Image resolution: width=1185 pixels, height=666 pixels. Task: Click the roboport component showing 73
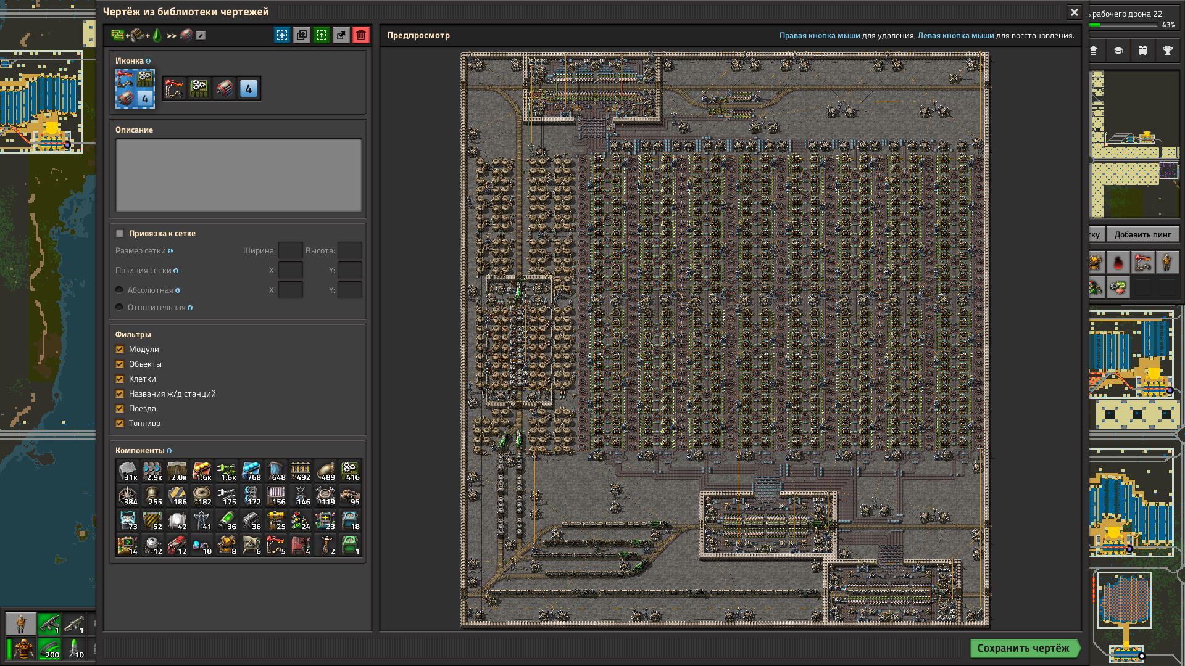click(128, 520)
